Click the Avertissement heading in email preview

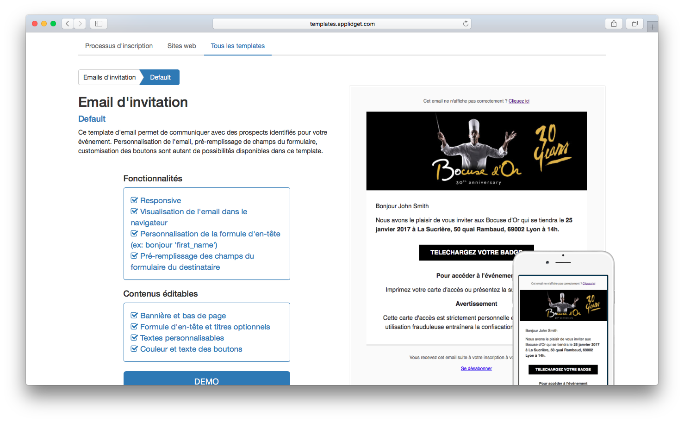pos(476,304)
